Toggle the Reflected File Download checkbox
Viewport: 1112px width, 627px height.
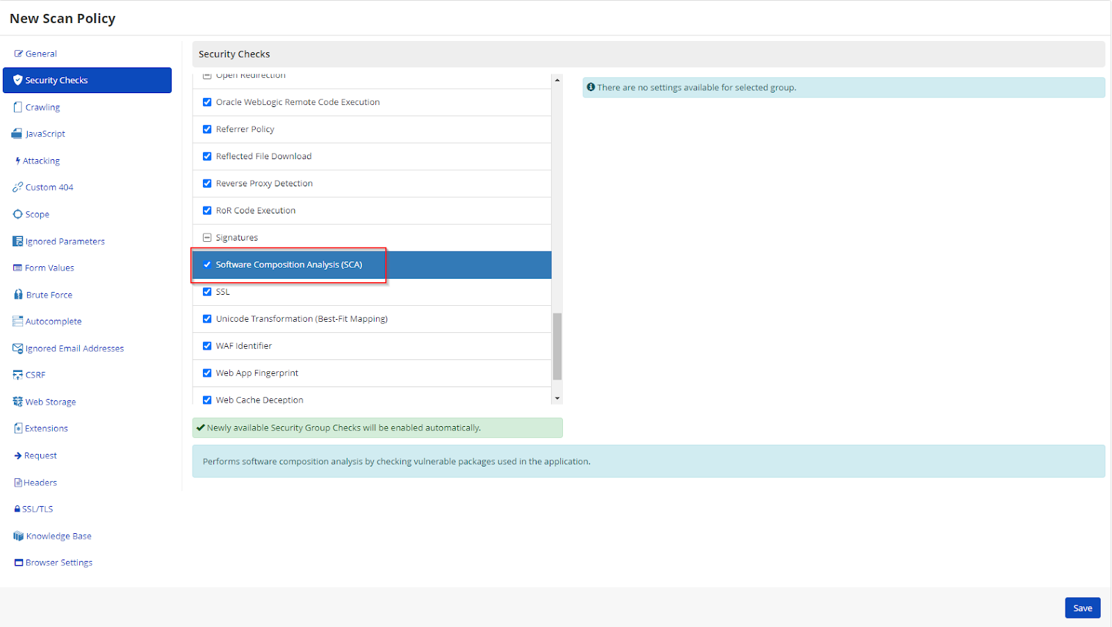point(207,156)
